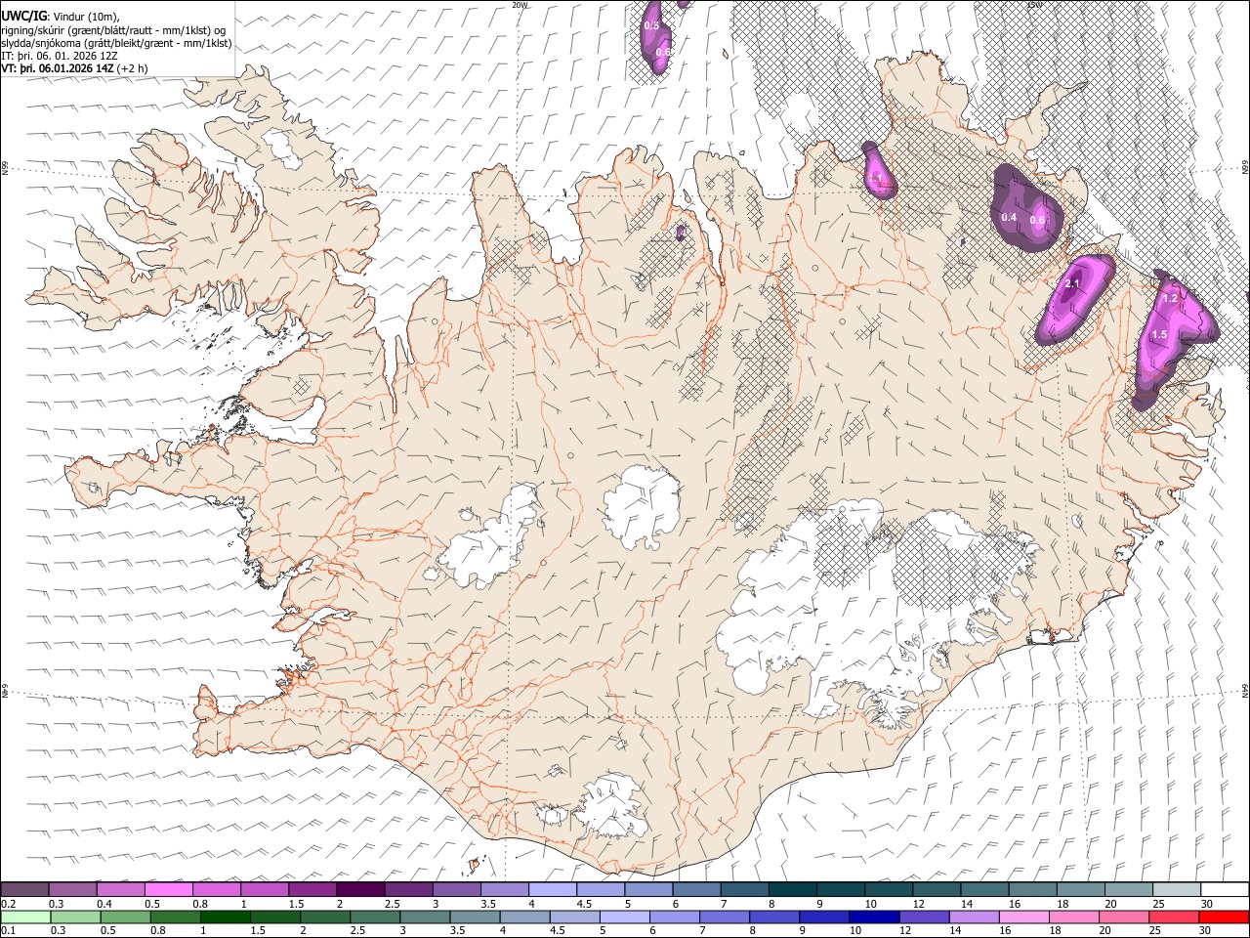The height and width of the screenshot is (938, 1250).
Task: Click the 0.2 label under upper legend
Action: 7,904
